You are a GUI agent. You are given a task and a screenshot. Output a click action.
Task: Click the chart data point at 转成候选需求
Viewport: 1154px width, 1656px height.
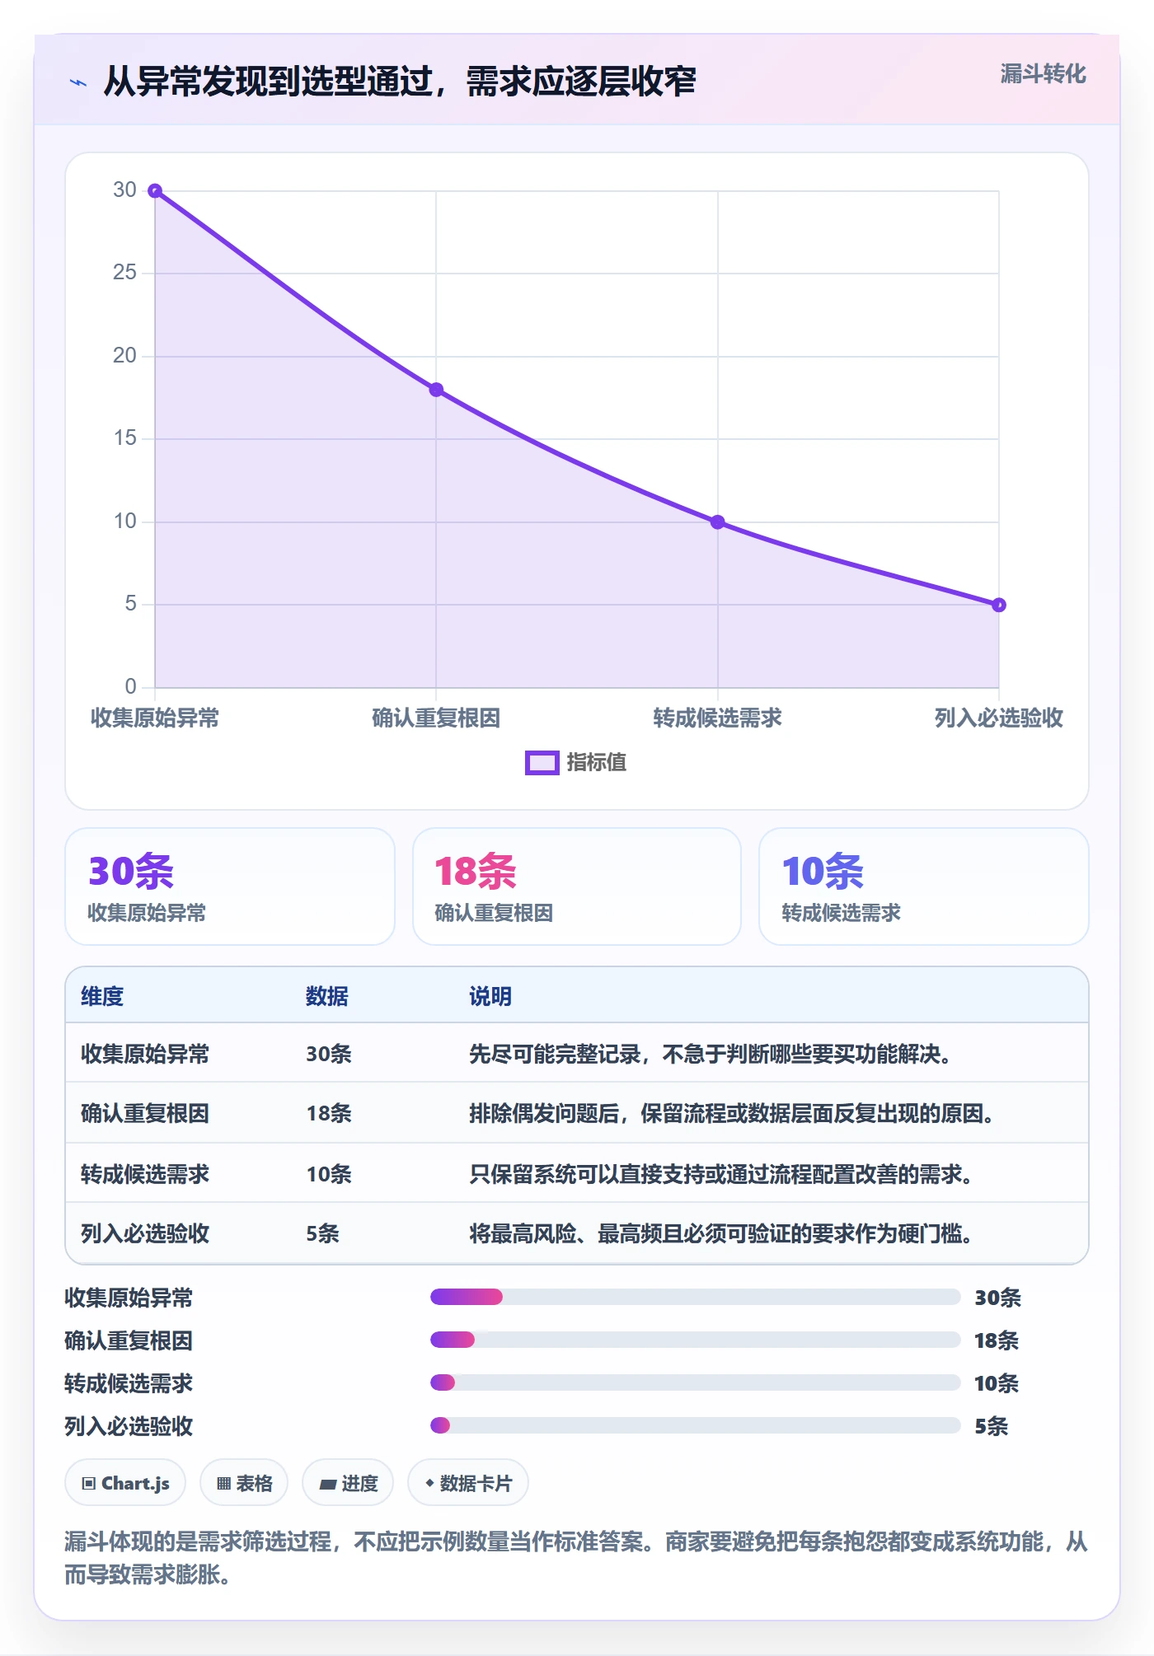coord(717,522)
